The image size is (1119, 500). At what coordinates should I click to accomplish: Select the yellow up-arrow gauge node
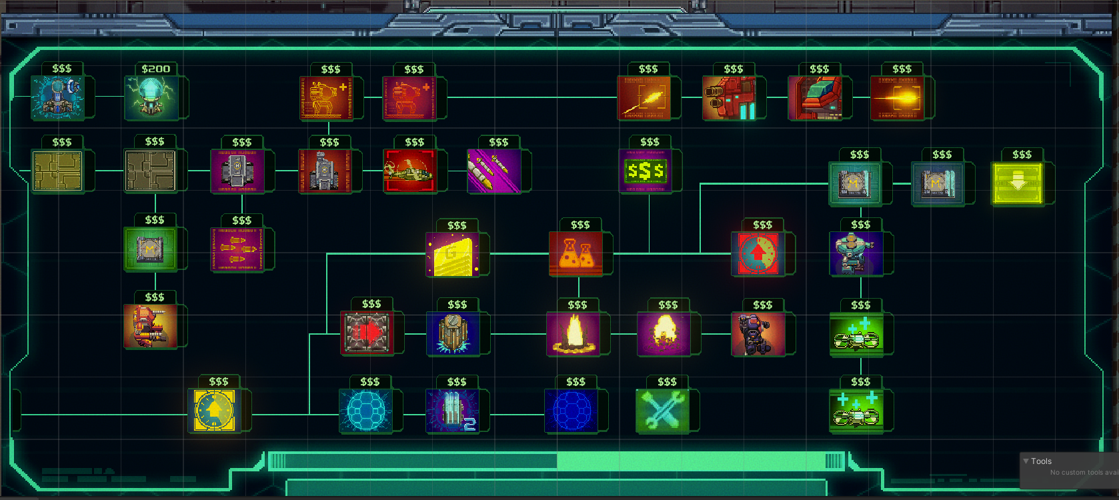215,411
